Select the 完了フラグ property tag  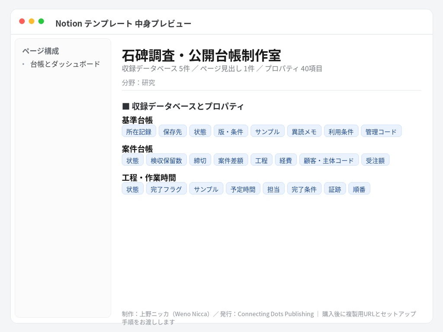(x=167, y=188)
